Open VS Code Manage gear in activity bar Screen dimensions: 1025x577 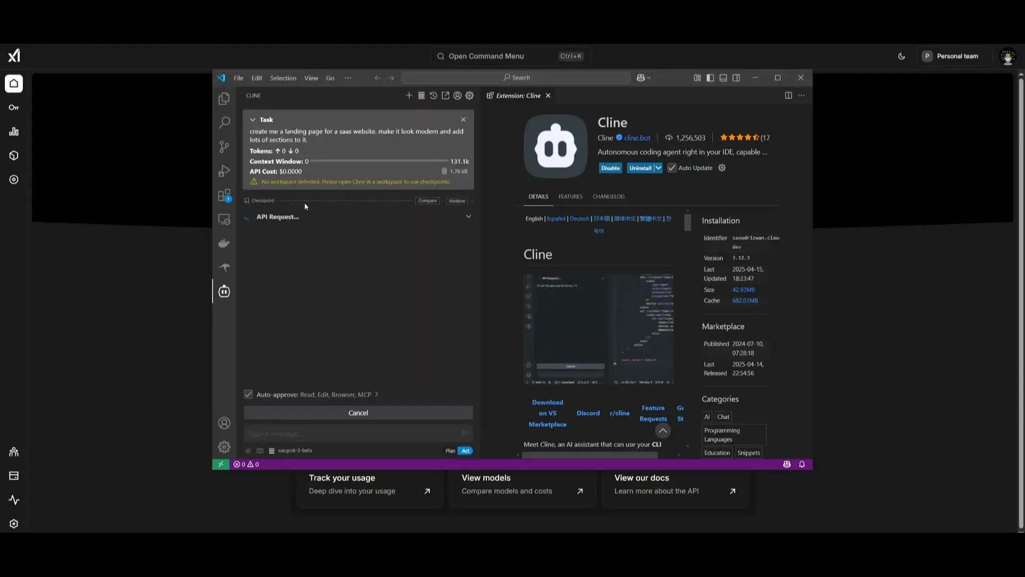click(x=224, y=447)
